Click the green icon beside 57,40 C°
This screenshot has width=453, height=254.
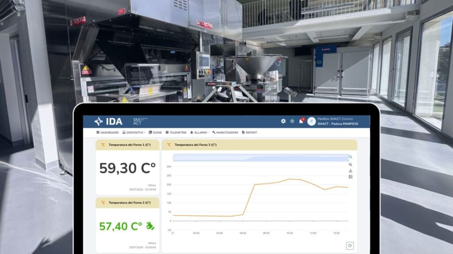tap(150, 226)
